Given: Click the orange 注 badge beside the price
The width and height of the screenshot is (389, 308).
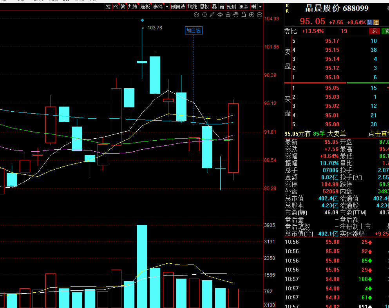Looking at the screenshot, I should click(376, 22).
